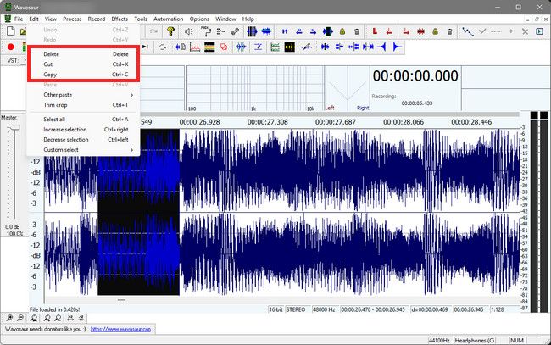551x345 pixels.
Task: Choose Cut from the Edit menu
Action: point(84,64)
